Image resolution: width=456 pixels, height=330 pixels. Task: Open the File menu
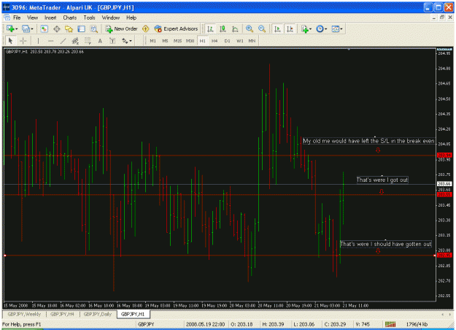[17, 18]
